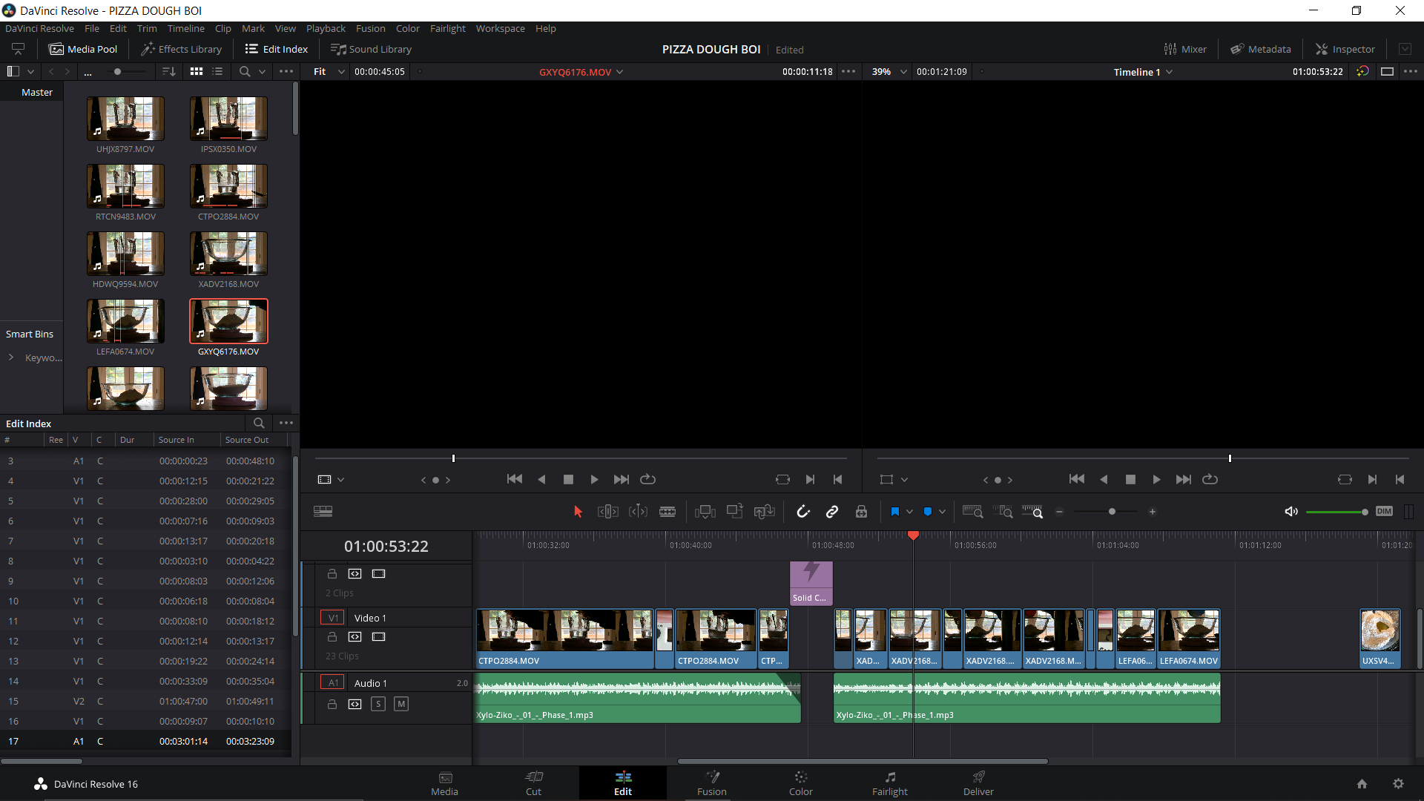This screenshot has width=1424, height=801.
Task: Open the Workspace menu
Action: click(500, 28)
